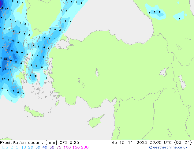Click the '00:00 UTC' time text

pos(161,143)
